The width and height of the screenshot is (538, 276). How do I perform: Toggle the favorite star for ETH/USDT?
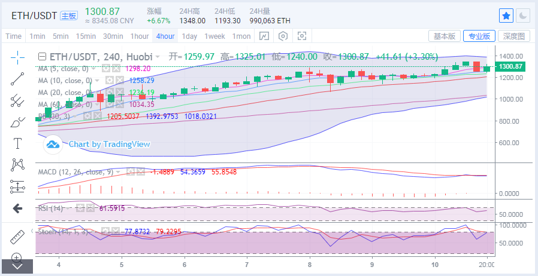click(506, 16)
